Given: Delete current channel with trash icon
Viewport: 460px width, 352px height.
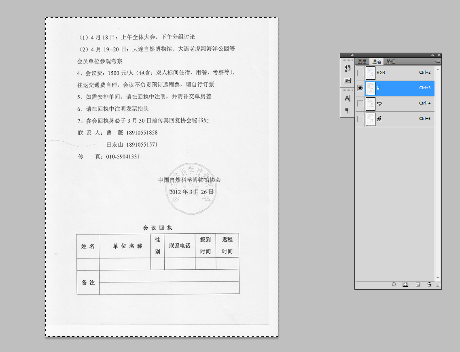Looking at the screenshot, I should tap(429, 284).
